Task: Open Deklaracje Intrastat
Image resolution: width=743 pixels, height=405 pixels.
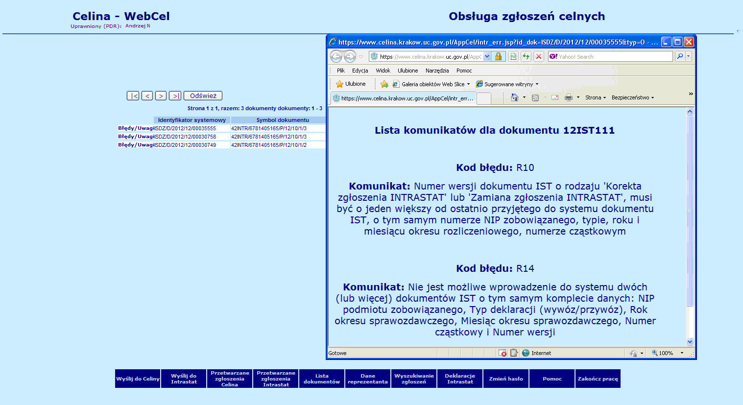Action: (460, 379)
